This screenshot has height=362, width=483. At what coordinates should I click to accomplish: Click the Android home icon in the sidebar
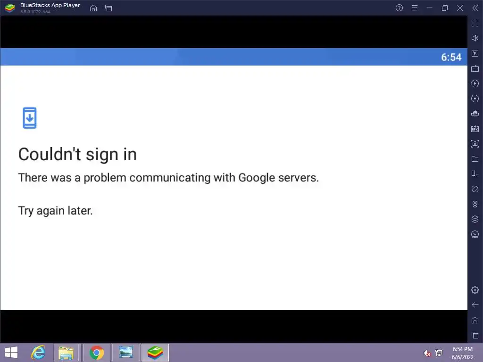(x=475, y=320)
